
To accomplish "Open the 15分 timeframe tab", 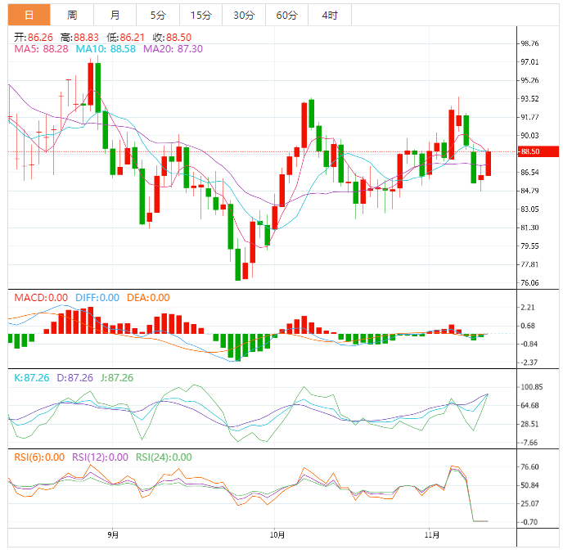I will (200, 15).
